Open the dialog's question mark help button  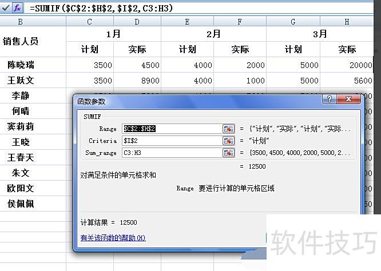[x=330, y=99]
